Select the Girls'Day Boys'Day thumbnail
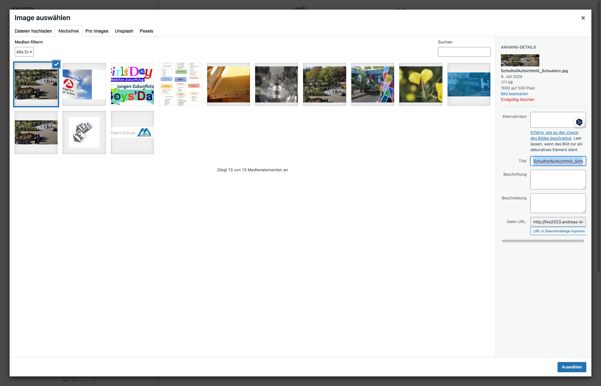601x386 pixels. [x=132, y=84]
